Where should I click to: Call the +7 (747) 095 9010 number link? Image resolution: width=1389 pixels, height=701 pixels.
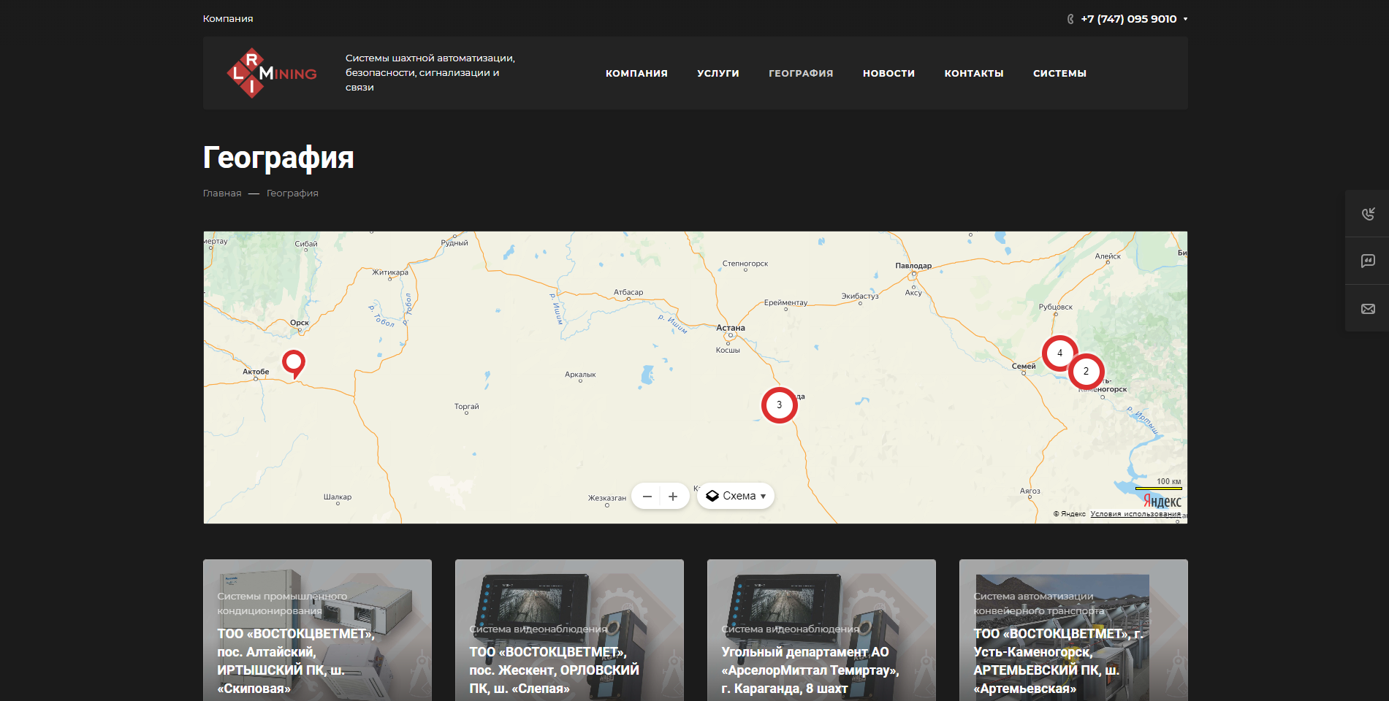click(1129, 19)
